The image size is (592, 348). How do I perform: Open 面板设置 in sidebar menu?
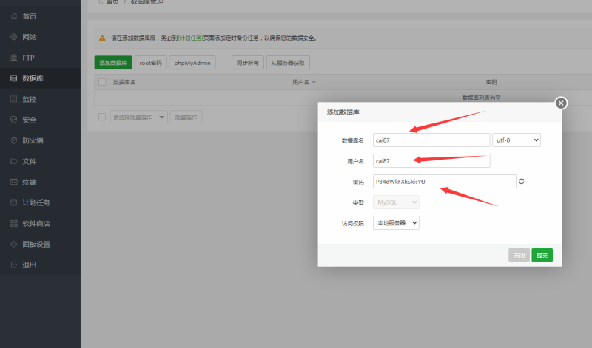(36, 244)
